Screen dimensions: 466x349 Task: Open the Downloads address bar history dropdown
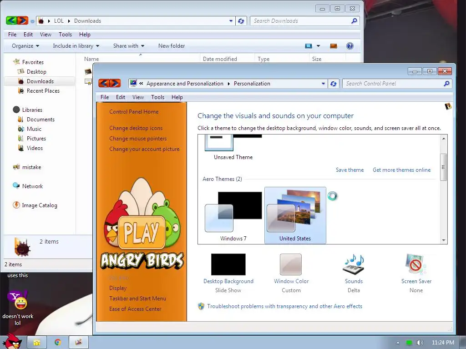231,21
